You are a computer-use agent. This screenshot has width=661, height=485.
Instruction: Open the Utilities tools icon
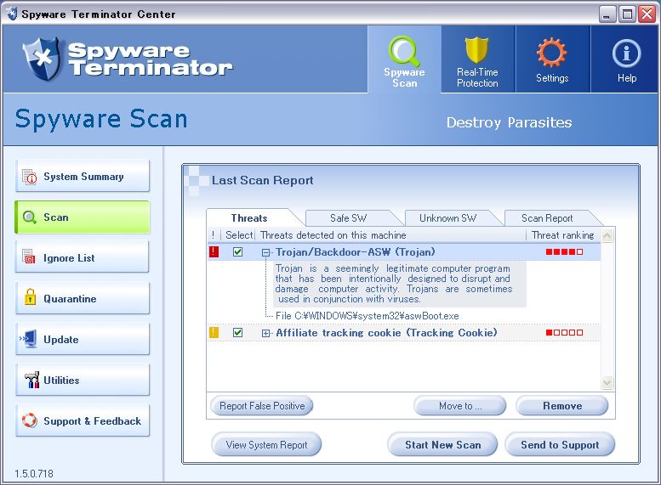(x=31, y=381)
